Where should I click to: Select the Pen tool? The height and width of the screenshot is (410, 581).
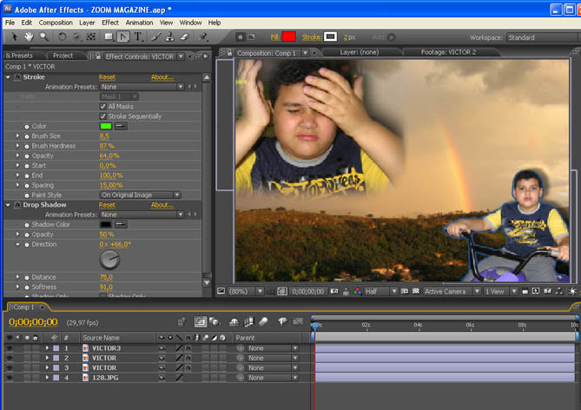click(122, 37)
